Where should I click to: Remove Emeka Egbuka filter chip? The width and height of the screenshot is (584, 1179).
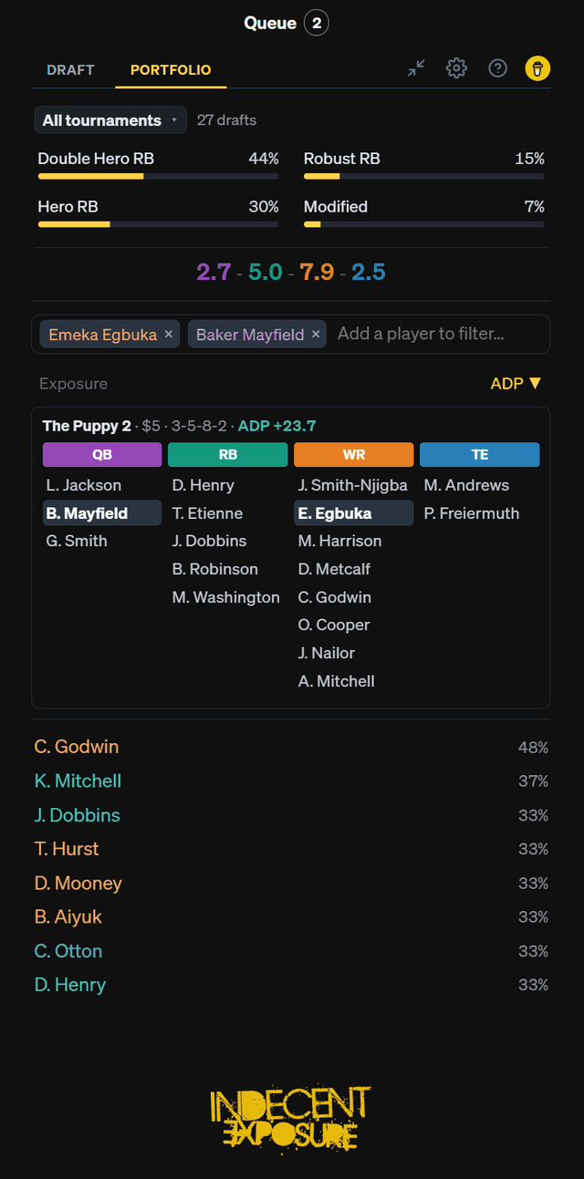[169, 335]
